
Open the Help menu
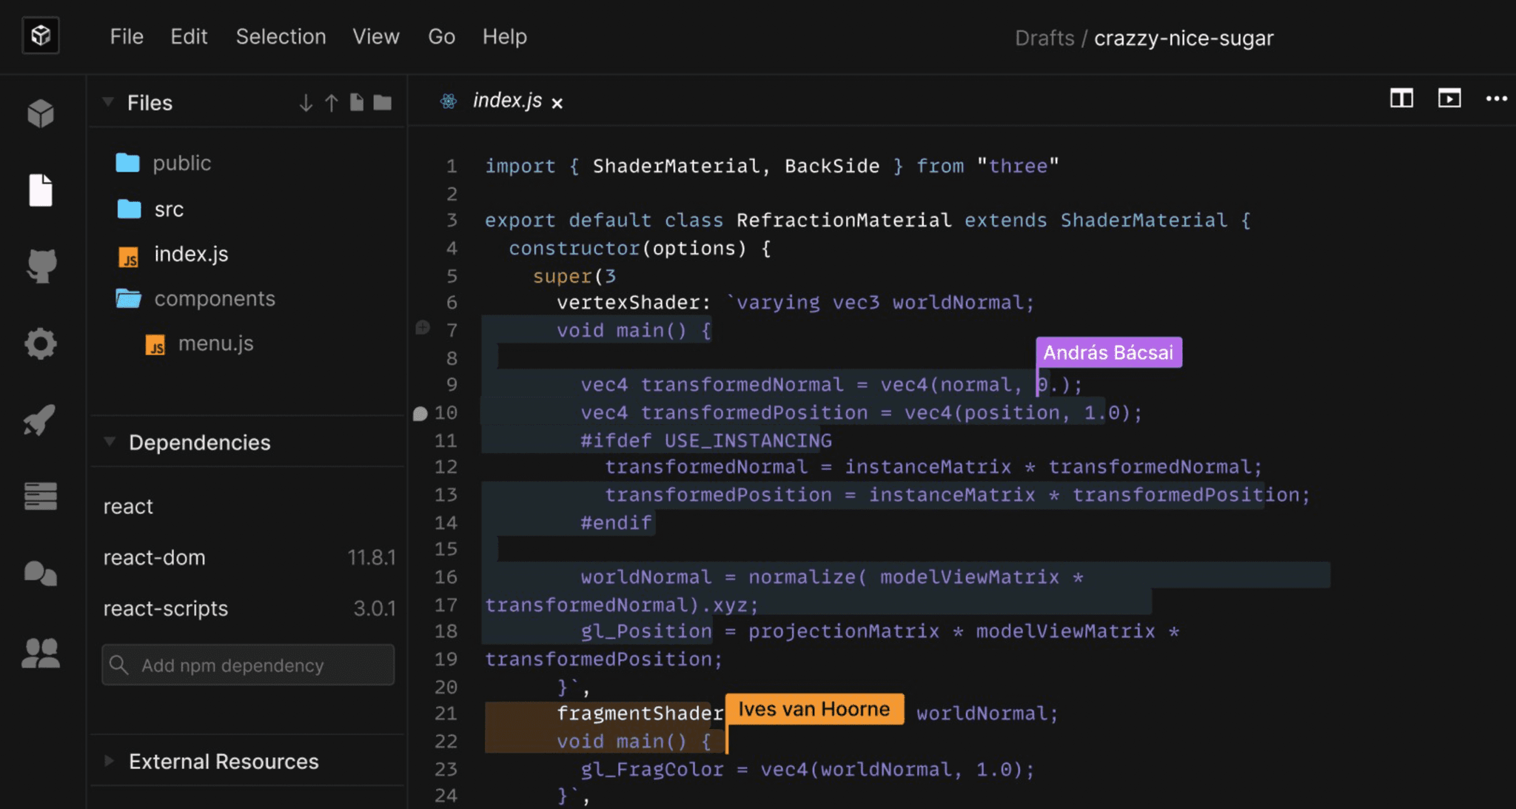click(505, 36)
